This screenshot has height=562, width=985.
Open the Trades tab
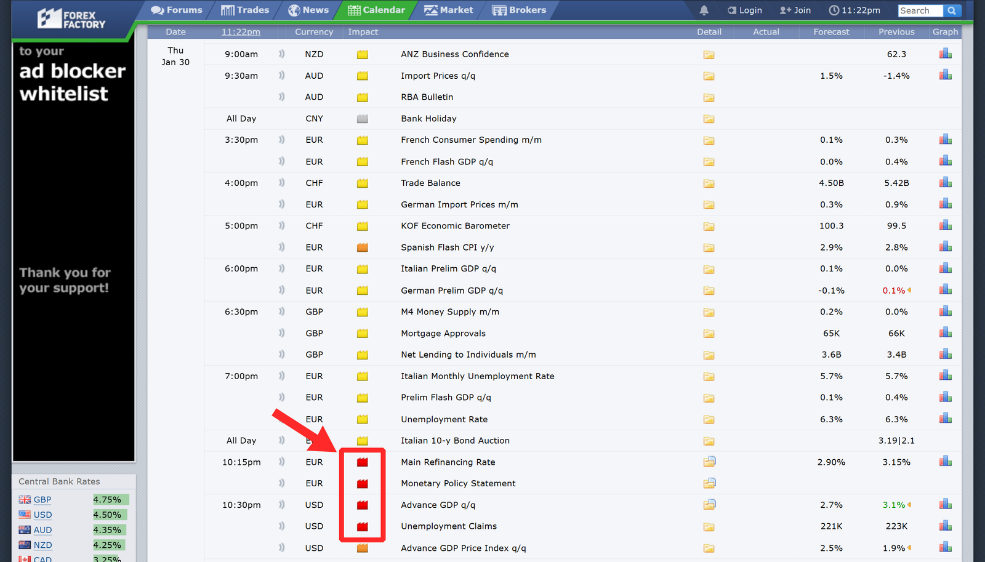pos(245,10)
